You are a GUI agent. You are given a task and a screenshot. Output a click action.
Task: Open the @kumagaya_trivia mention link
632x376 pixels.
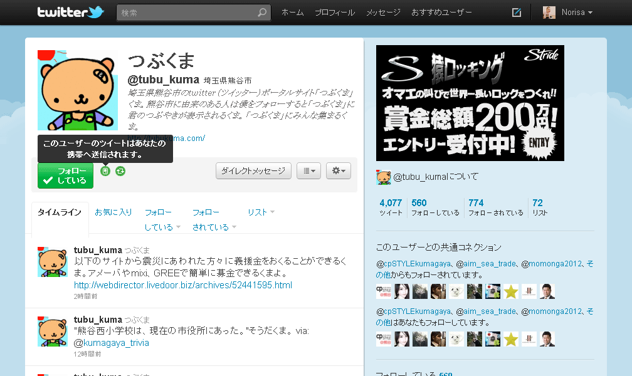(x=111, y=343)
